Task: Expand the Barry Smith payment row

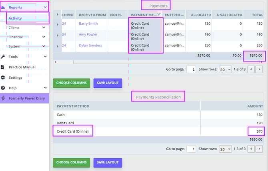Action: (57, 24)
